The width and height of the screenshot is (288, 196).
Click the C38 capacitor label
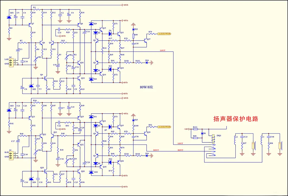pyautogui.click(x=26, y=61)
